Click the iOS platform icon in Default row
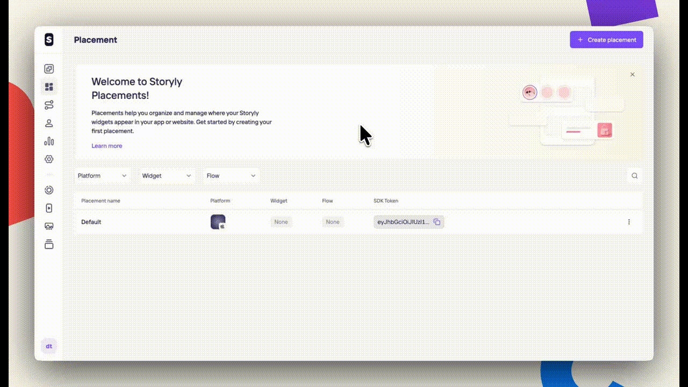The width and height of the screenshot is (688, 387). (x=218, y=222)
